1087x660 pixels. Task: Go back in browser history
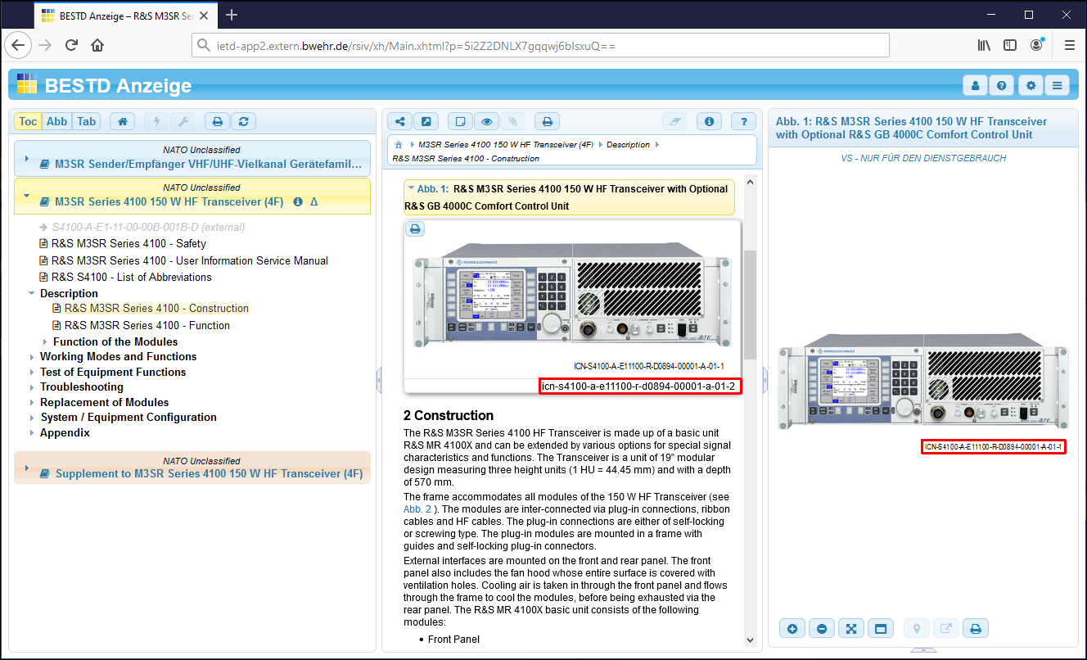tap(18, 45)
